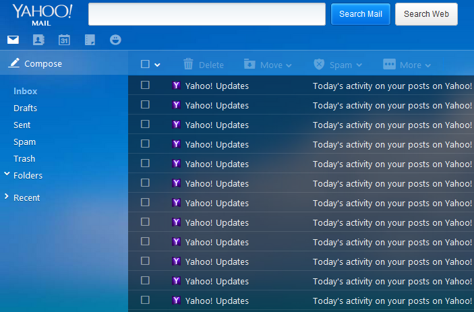Viewport: 474px width, 312px height.
Task: Click the Search Web button
Action: tap(426, 14)
